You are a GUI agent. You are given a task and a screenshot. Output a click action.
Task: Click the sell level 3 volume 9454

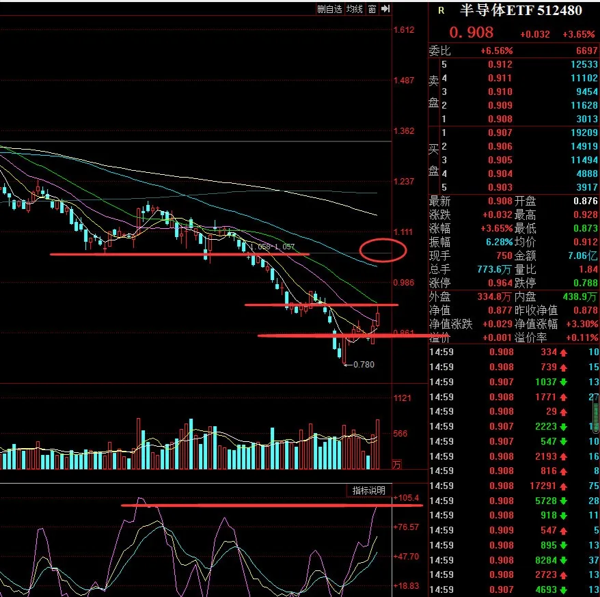click(x=586, y=92)
